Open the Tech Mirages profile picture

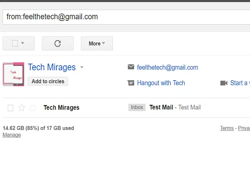[x=13, y=74]
